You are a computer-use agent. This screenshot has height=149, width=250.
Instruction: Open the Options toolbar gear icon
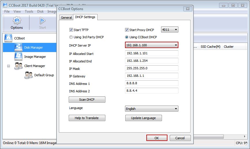pyautogui.click(x=17, y=20)
